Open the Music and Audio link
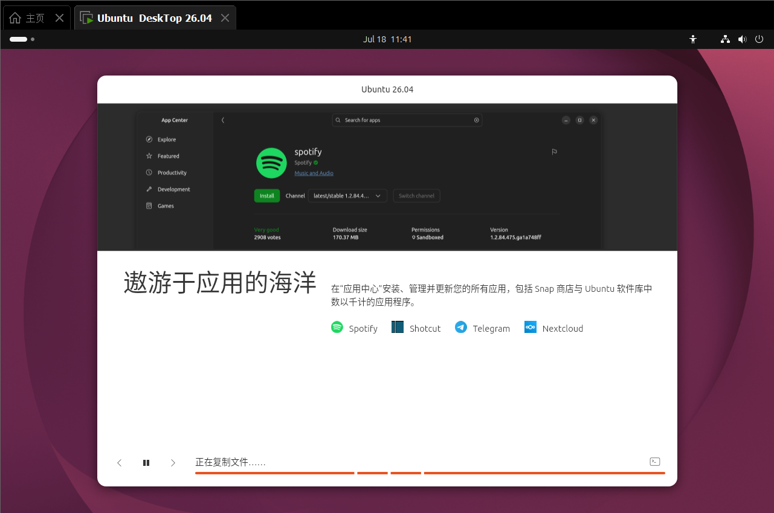Viewport: 774px width, 513px height. 314,173
